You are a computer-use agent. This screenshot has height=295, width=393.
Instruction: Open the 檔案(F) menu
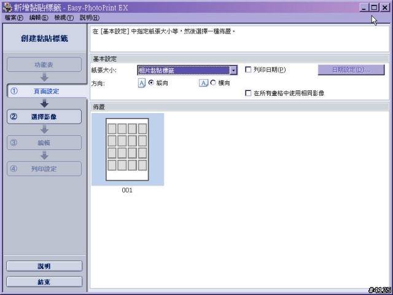(14, 18)
